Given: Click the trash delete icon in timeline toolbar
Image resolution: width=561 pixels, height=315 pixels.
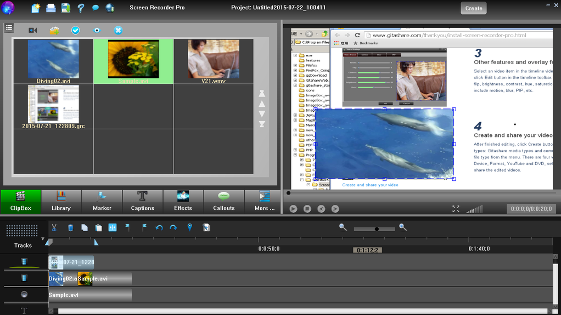Looking at the screenshot, I should [70, 227].
